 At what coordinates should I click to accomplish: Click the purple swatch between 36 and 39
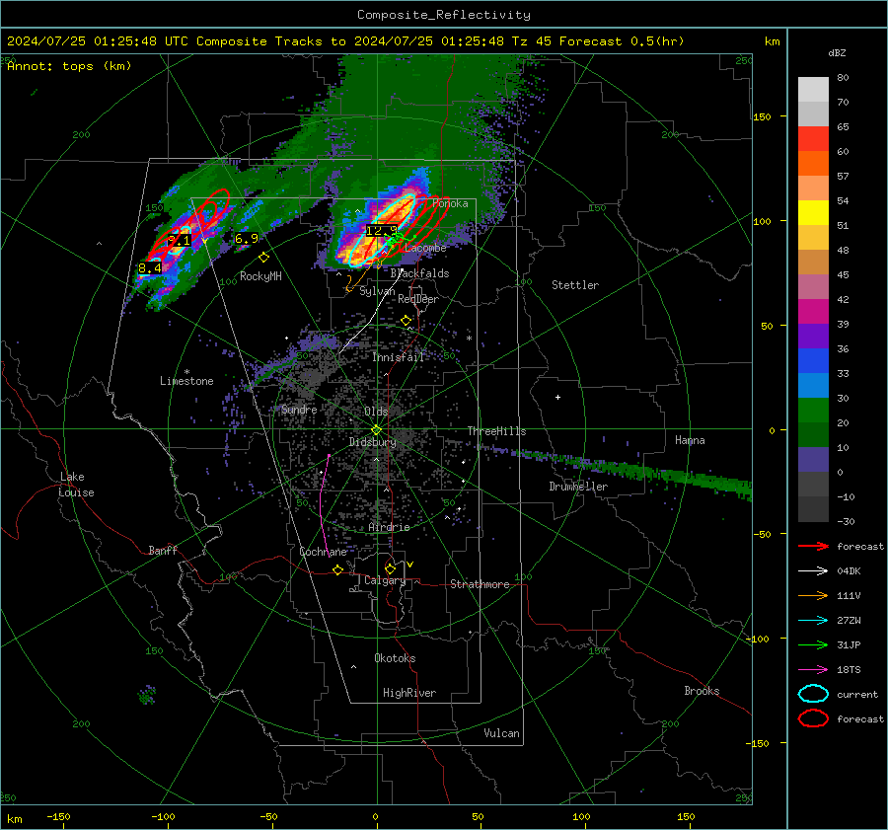coord(813,336)
